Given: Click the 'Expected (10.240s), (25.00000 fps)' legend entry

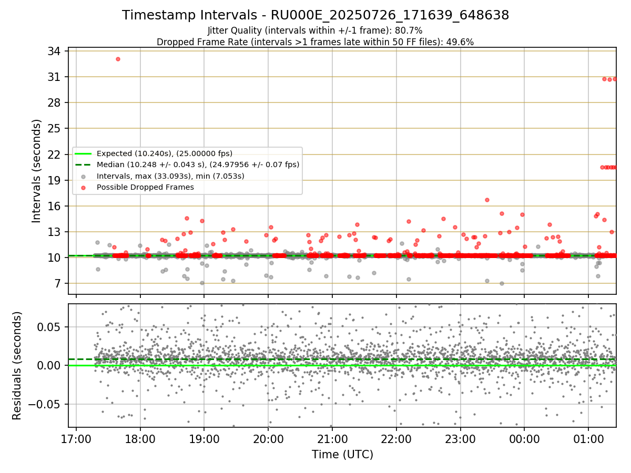Looking at the screenshot, I should 165,153.
